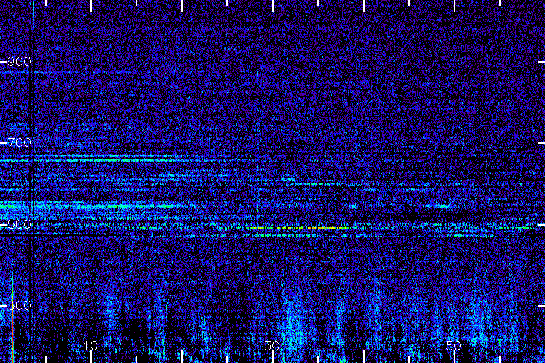Click the 700 frequency axis label

pyautogui.click(x=19, y=143)
